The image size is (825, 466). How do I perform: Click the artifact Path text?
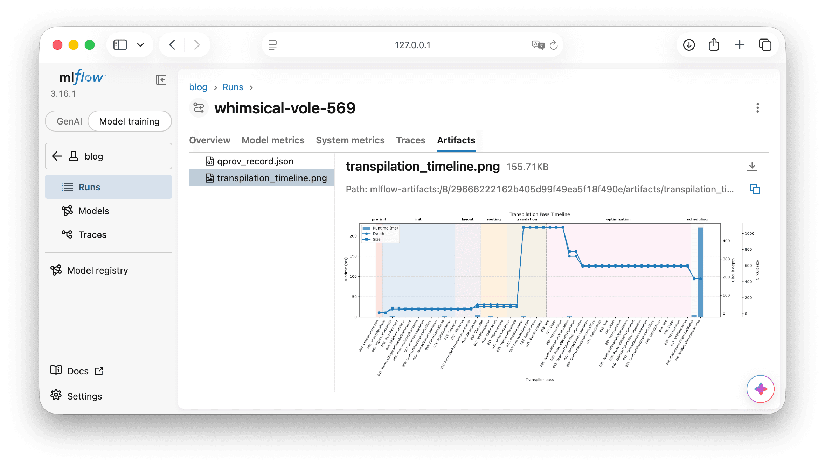pos(540,189)
